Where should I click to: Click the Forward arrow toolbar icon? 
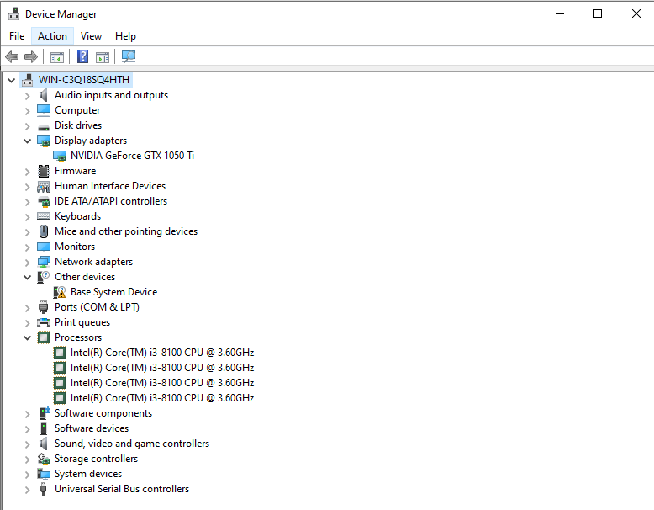tap(31, 56)
